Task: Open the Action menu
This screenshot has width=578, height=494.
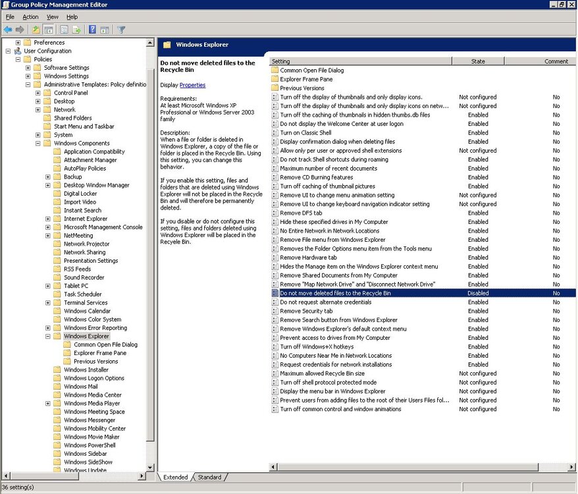Action: point(30,17)
